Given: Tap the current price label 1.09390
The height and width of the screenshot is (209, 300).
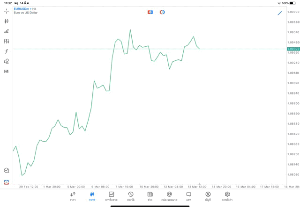Looking at the screenshot, I should [293, 49].
